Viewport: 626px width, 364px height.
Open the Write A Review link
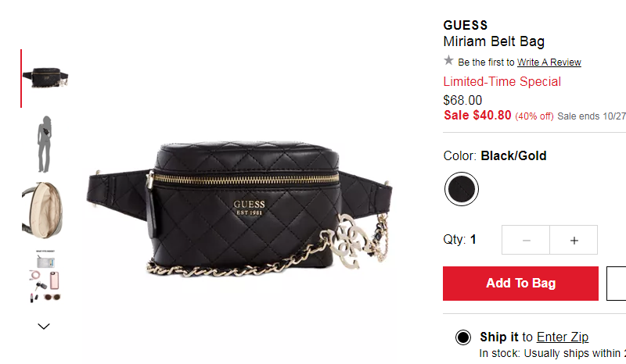tap(549, 62)
